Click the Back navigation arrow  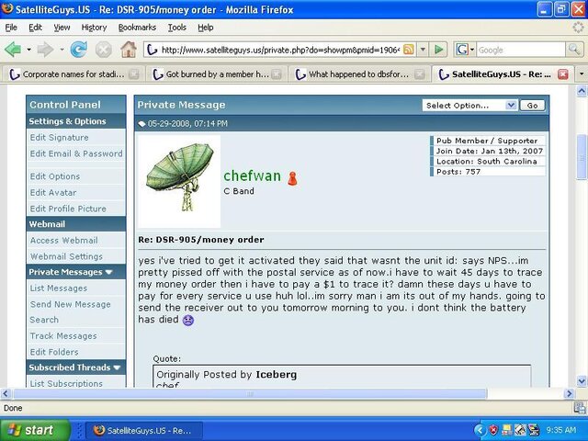pyautogui.click(x=12, y=50)
